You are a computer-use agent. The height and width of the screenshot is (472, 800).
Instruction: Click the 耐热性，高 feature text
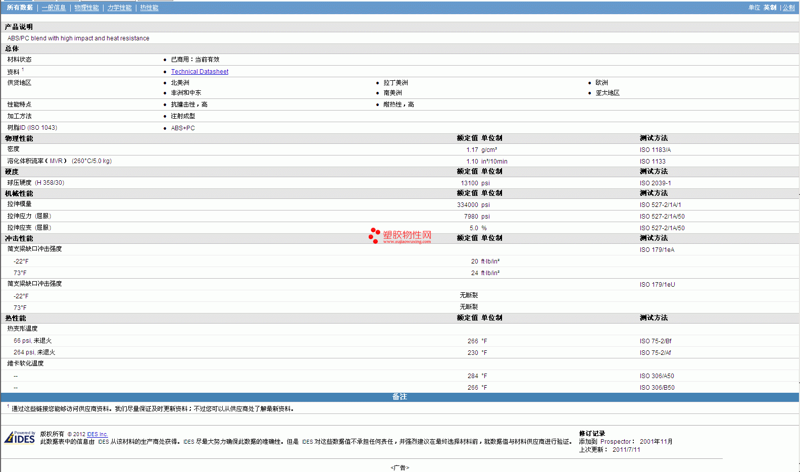[398, 104]
